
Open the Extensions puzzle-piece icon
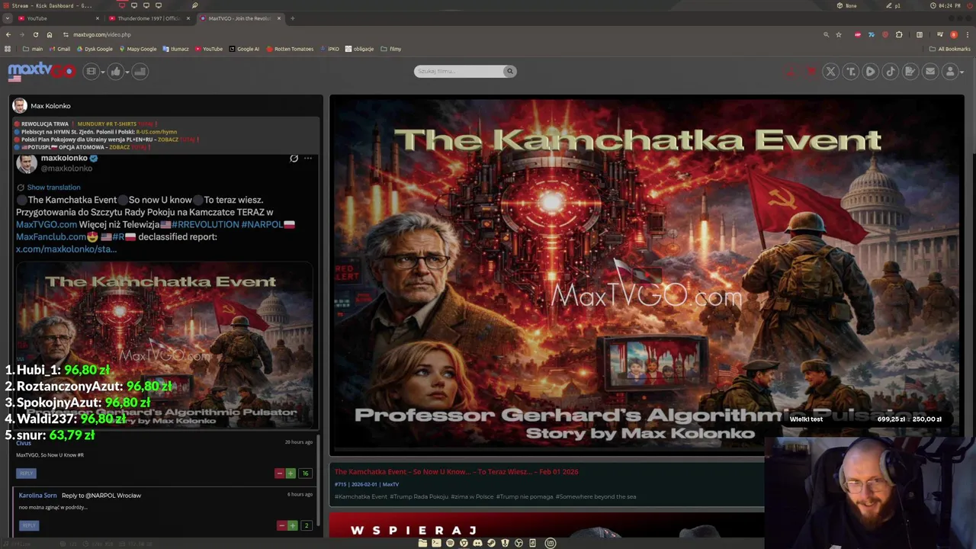point(899,34)
